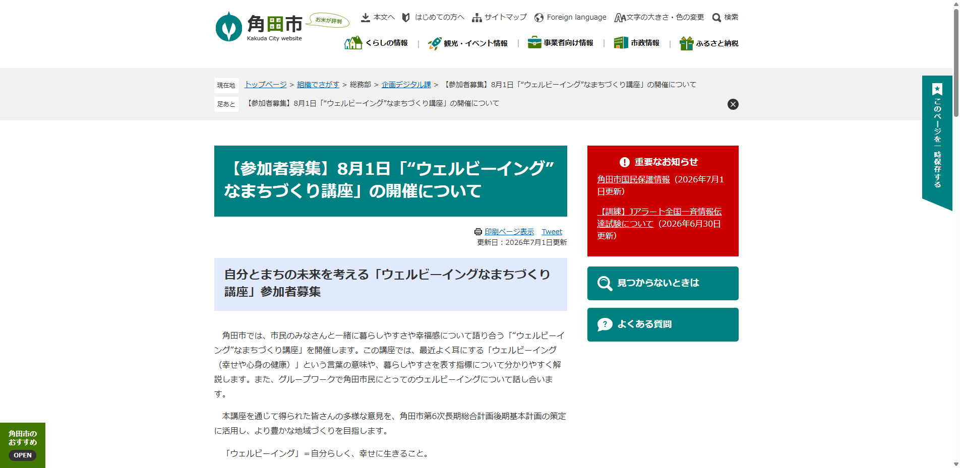Go to トップページ in breadcrumb
Screen dimensions: 960x468
point(266,85)
